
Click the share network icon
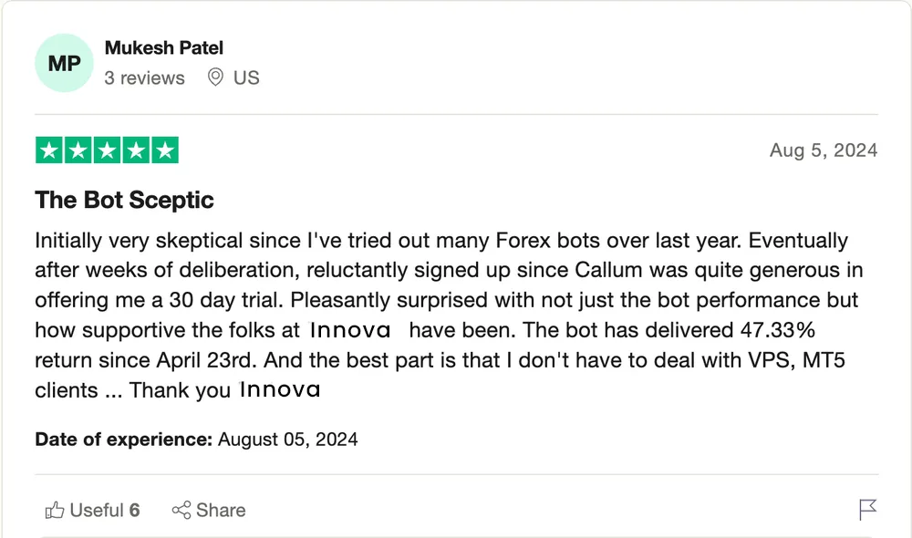click(x=181, y=511)
